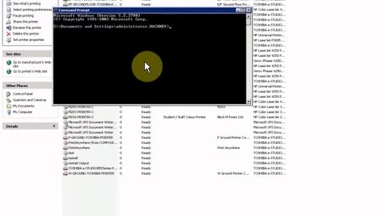The height and width of the screenshot is (216, 384).
Task: Select the P-GROUND-TOSHIBA-PRINTER icon
Action: (65, 137)
